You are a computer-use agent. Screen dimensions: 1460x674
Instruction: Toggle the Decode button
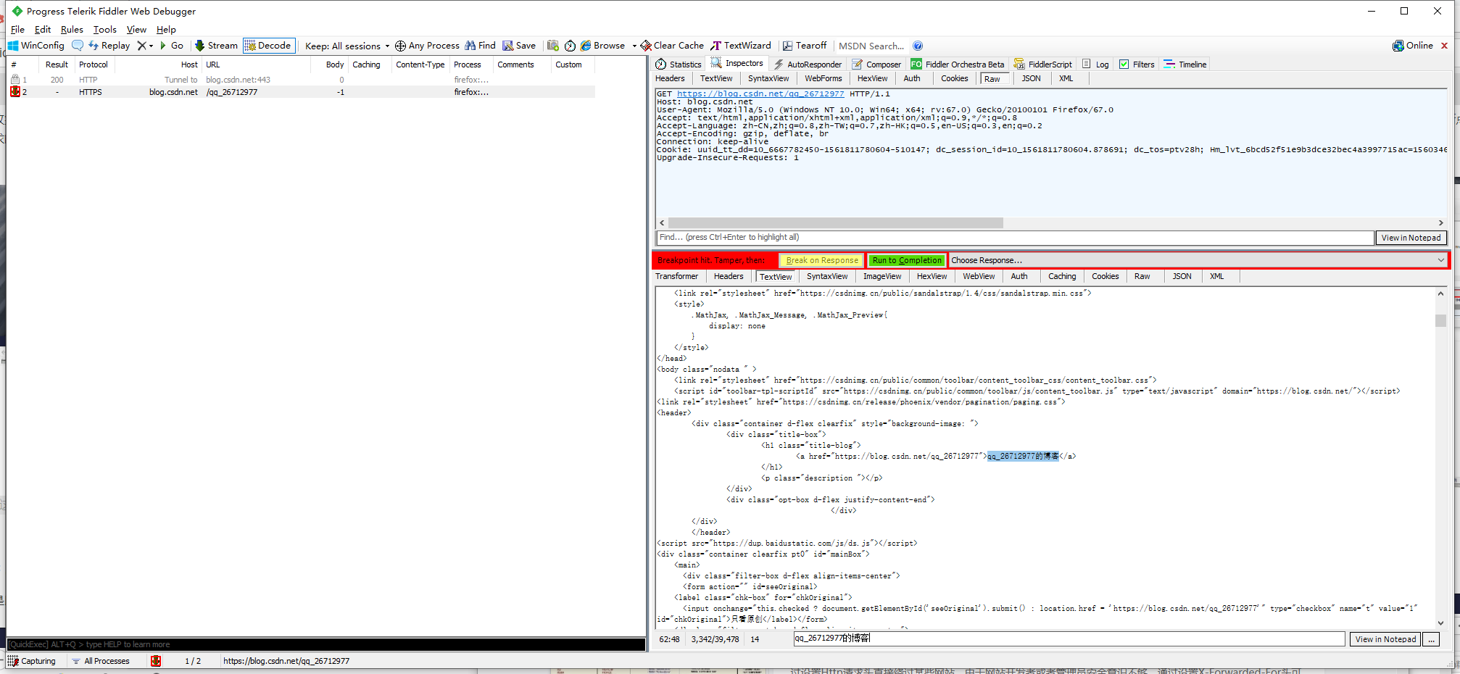pos(269,46)
